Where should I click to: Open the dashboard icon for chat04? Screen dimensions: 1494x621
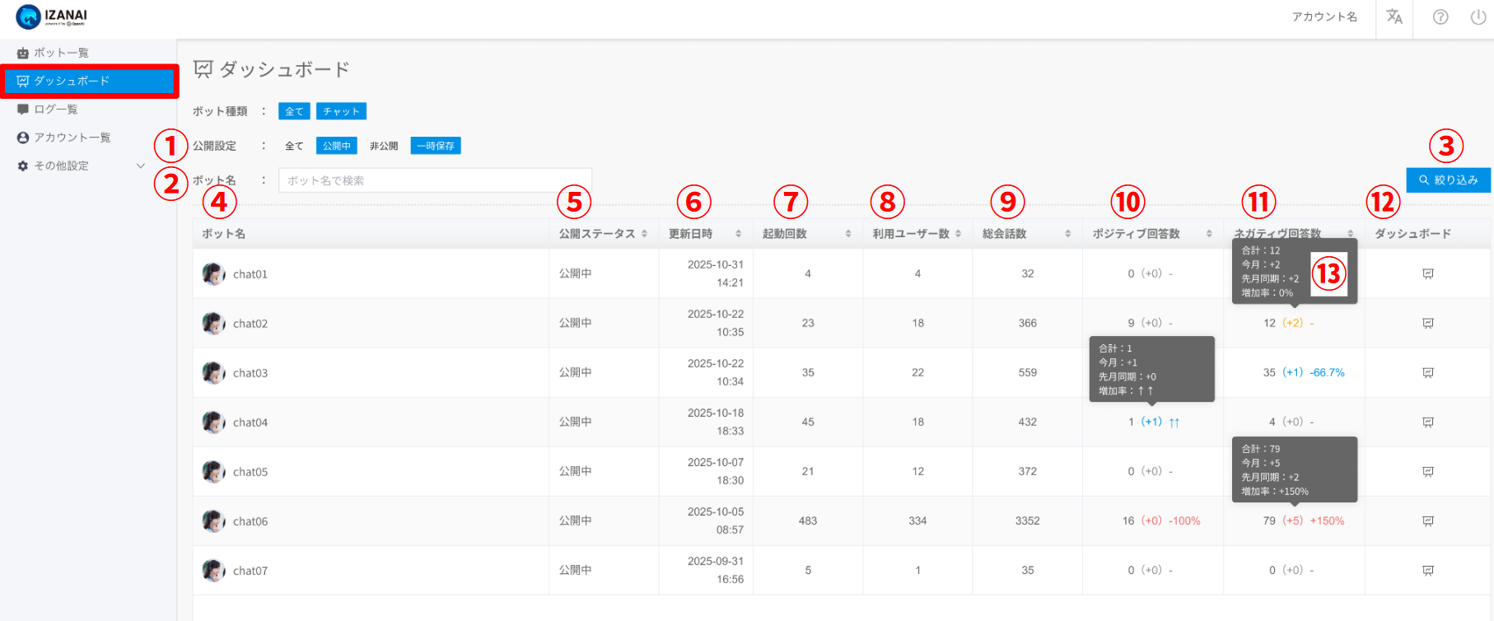[1428, 423]
